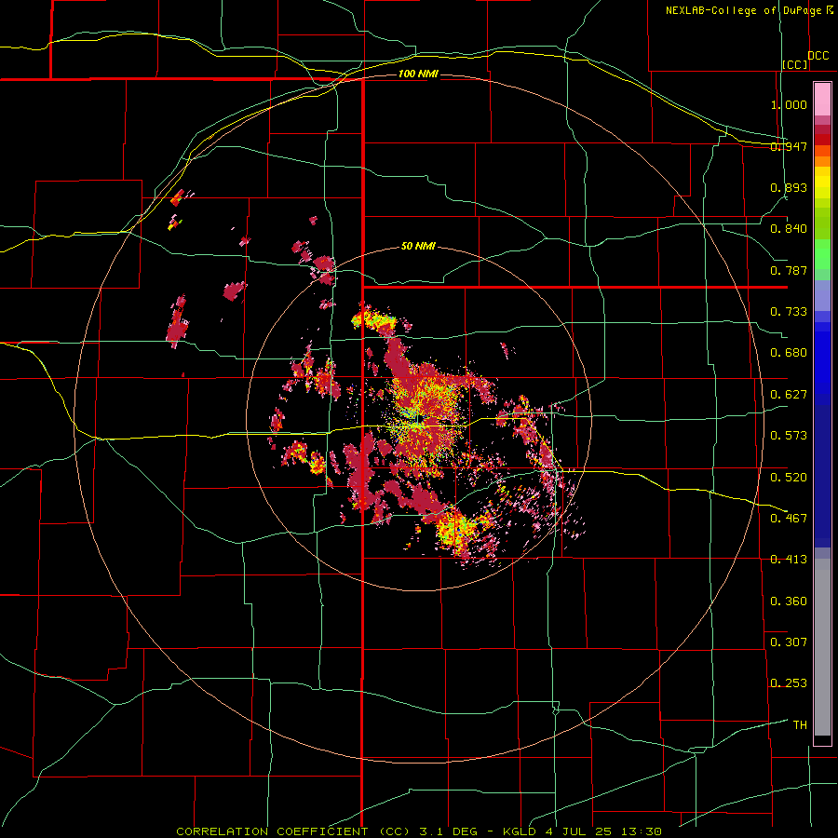Image resolution: width=838 pixels, height=838 pixels.
Task: Click the 0.307 color scale value
Action: [789, 642]
